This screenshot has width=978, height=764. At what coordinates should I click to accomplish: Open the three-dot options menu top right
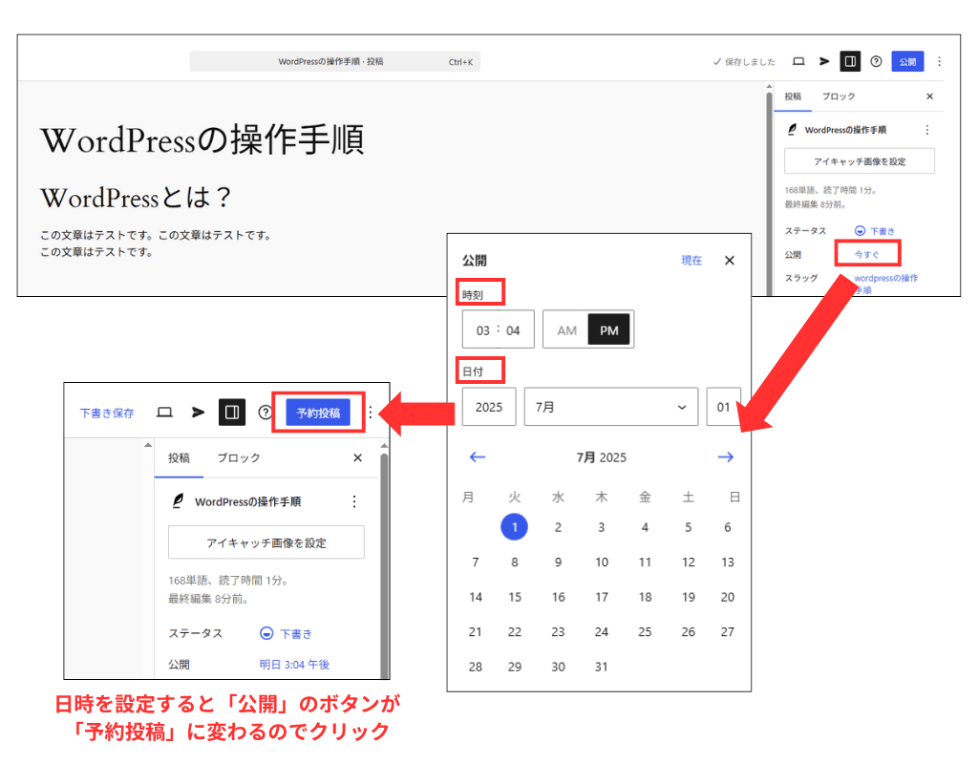coord(939,61)
